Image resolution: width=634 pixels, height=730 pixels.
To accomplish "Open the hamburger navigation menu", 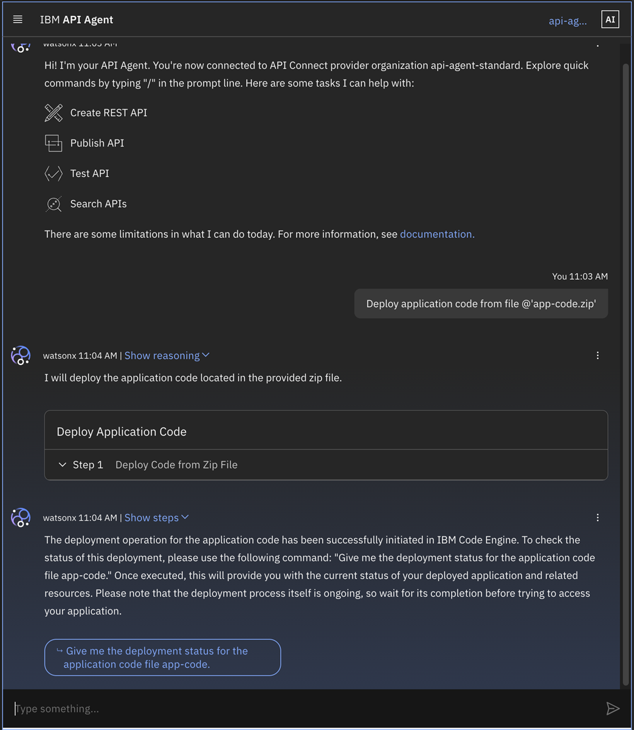I will pyautogui.click(x=17, y=18).
